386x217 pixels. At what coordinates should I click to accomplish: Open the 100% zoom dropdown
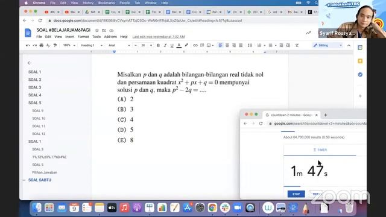pyautogui.click(x=69, y=46)
